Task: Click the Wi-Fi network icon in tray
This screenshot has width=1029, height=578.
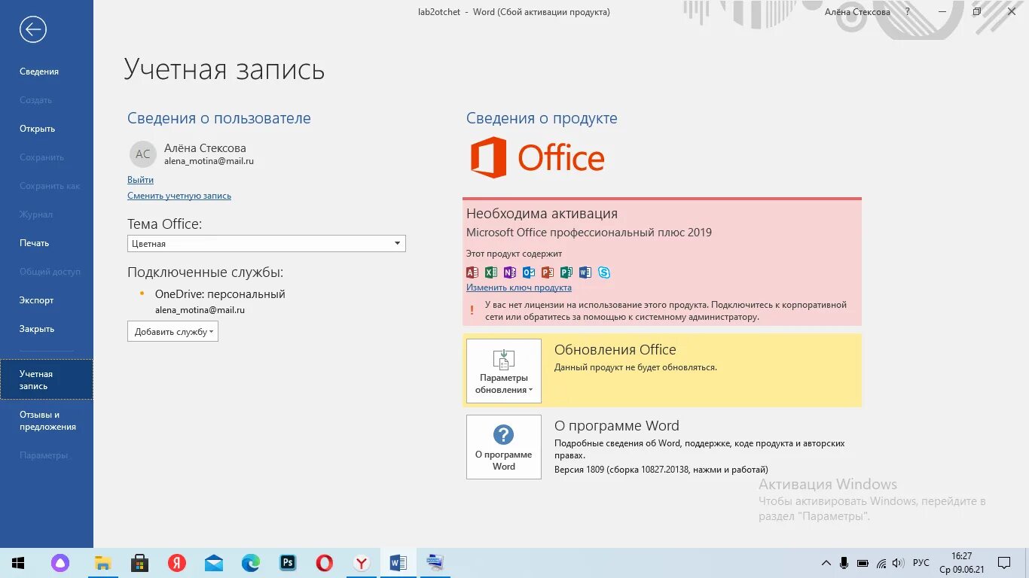Action: [x=880, y=563]
